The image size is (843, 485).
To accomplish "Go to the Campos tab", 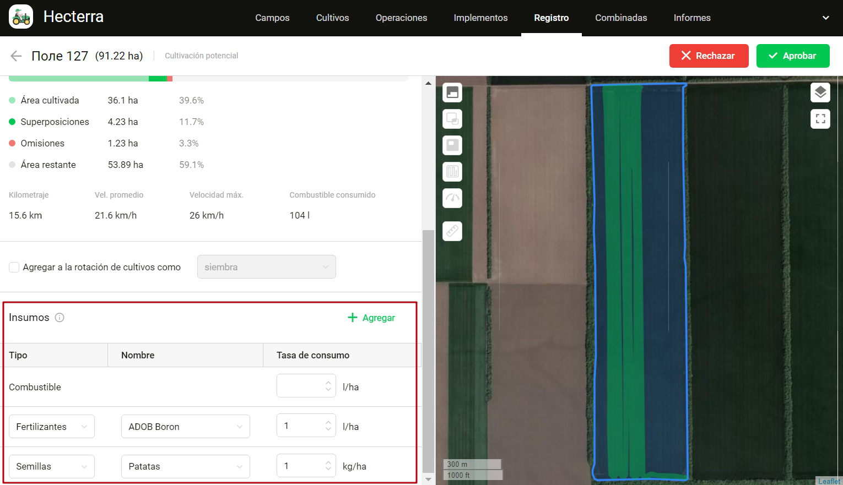I will tap(272, 18).
